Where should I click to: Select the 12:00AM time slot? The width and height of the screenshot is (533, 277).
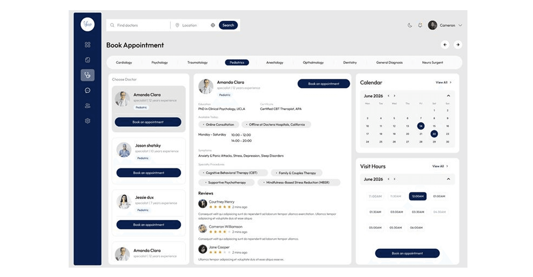pyautogui.click(x=418, y=196)
